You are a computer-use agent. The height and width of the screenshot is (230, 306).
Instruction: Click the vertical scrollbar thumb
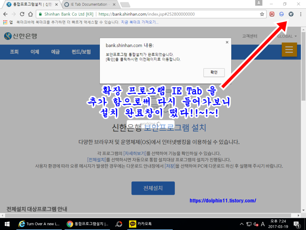click(303, 66)
